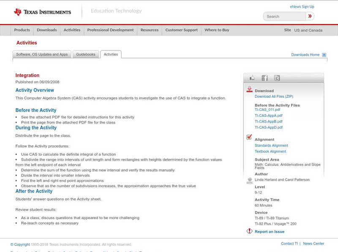
Task: Click the thumbs-up recommend icon
Action: click(252, 78)
